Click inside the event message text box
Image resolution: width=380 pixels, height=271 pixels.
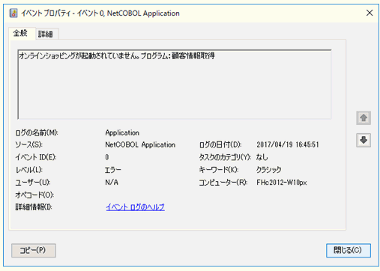(175, 85)
